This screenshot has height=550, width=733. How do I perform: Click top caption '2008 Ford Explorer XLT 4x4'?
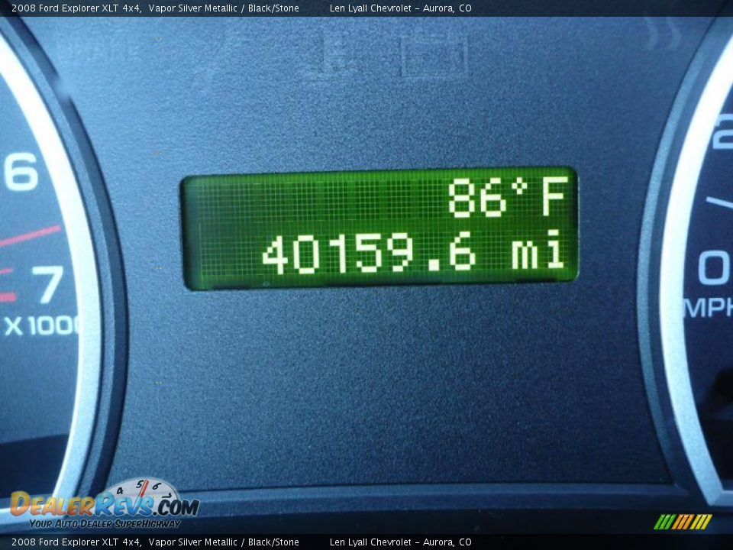pyautogui.click(x=76, y=8)
